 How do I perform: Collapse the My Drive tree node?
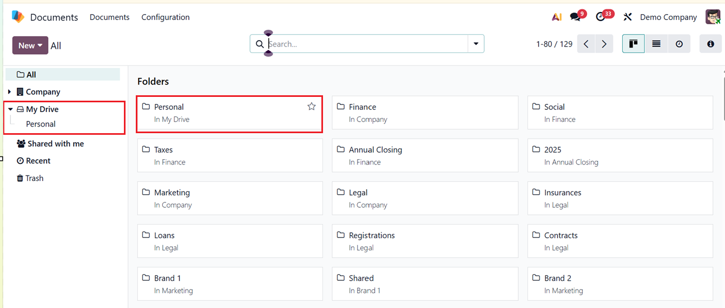click(x=10, y=109)
